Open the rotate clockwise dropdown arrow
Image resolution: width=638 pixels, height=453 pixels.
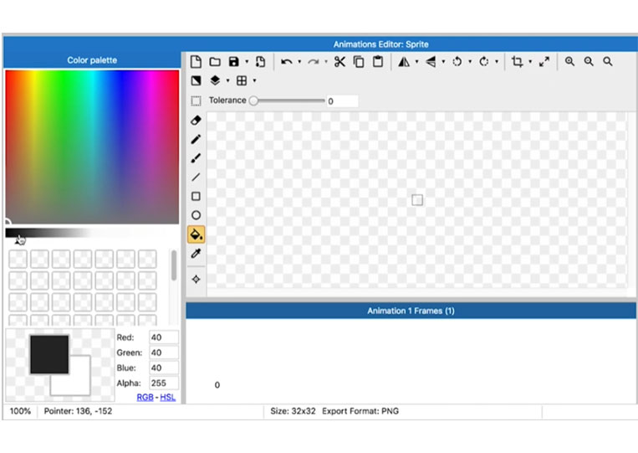[x=497, y=62]
